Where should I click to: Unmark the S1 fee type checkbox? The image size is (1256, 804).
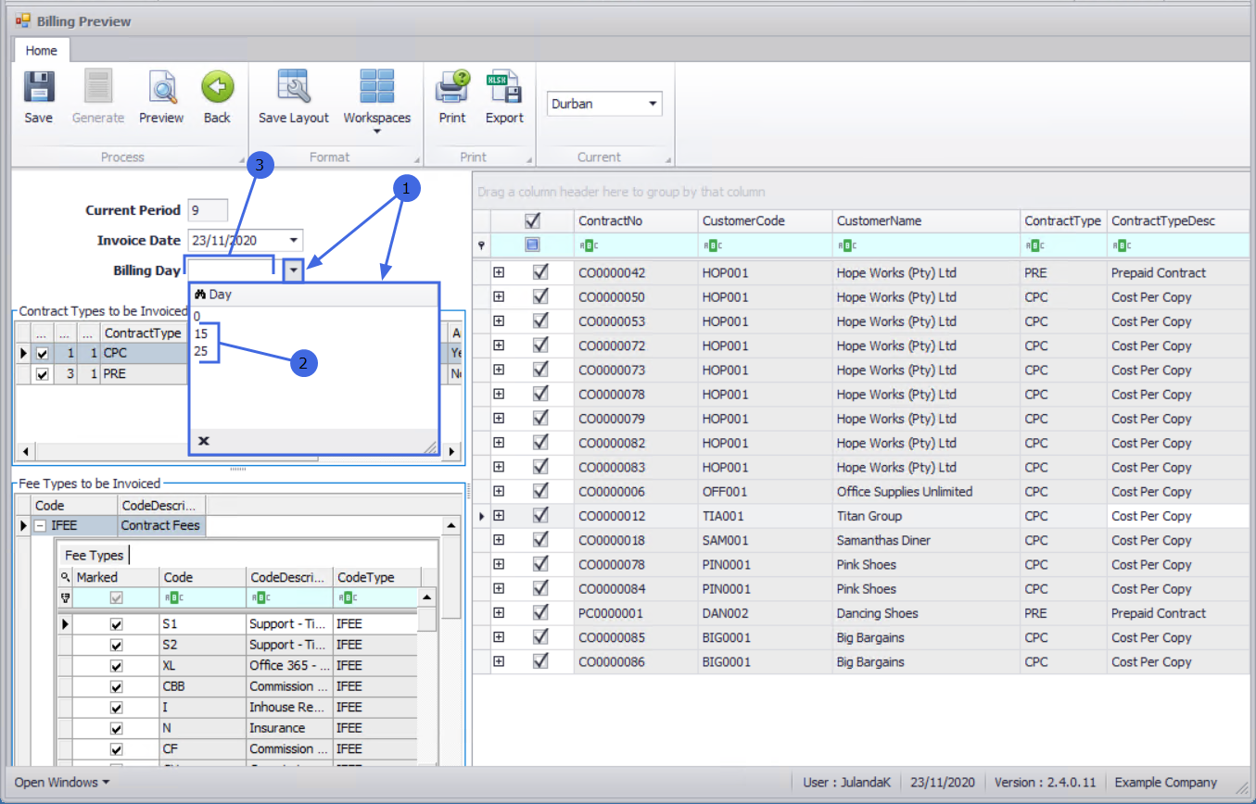116,624
